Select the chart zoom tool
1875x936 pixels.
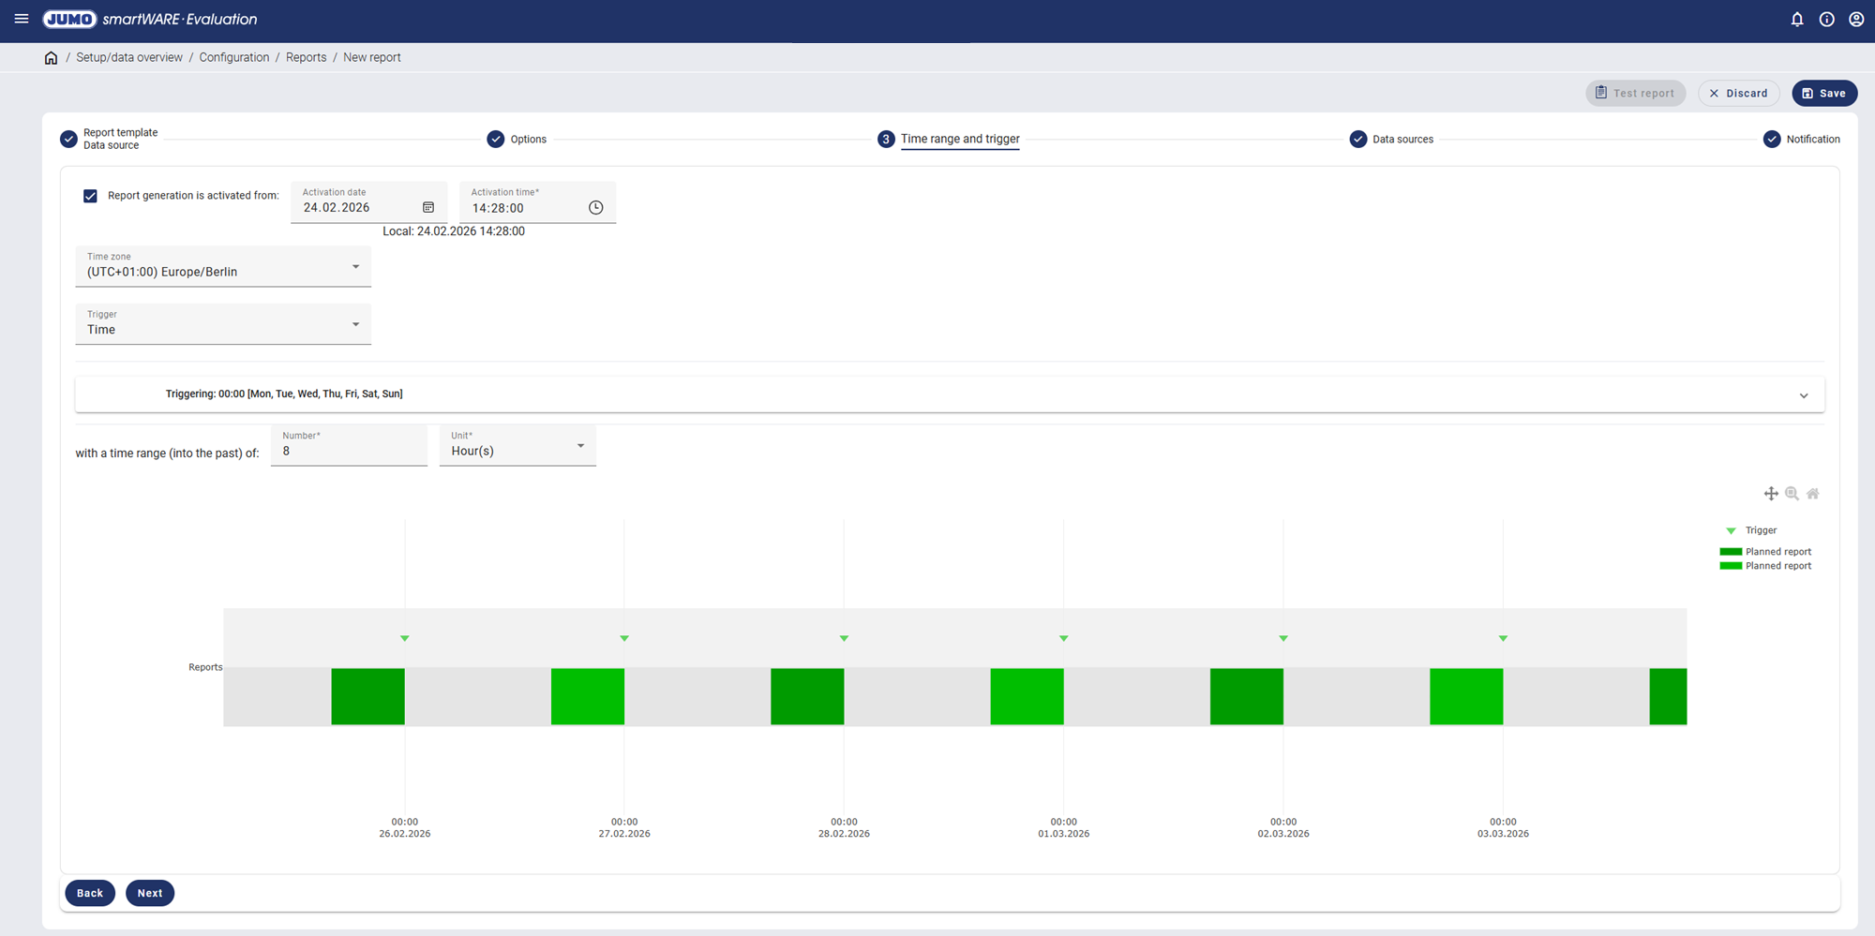[1792, 494]
